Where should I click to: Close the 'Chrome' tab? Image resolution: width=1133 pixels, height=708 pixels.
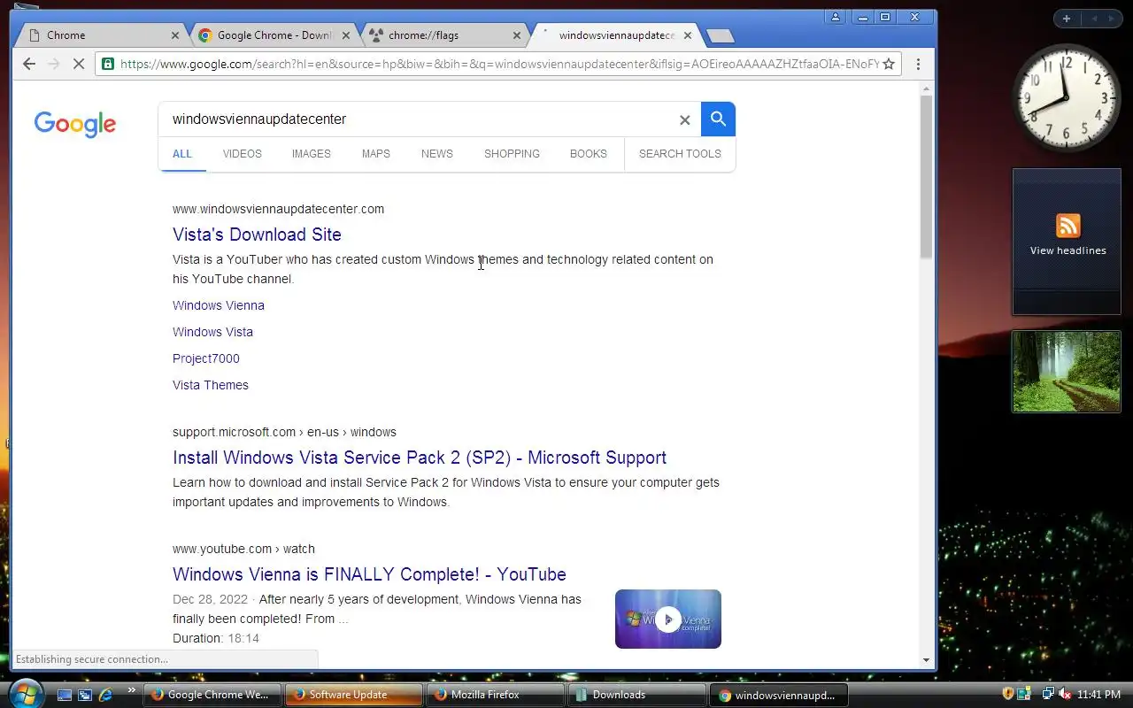click(x=175, y=35)
